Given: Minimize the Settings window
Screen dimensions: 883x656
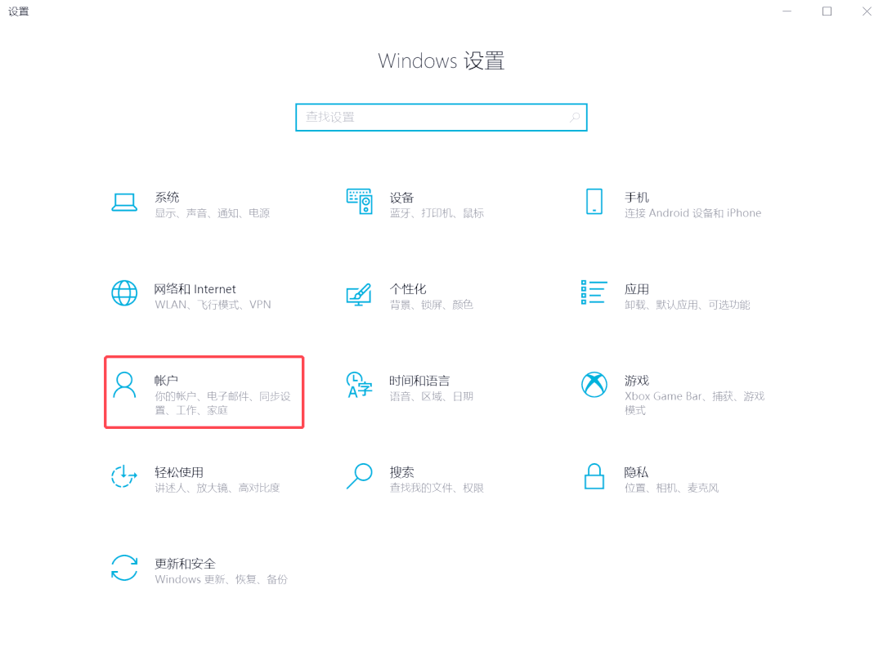Looking at the screenshot, I should coord(787,11).
